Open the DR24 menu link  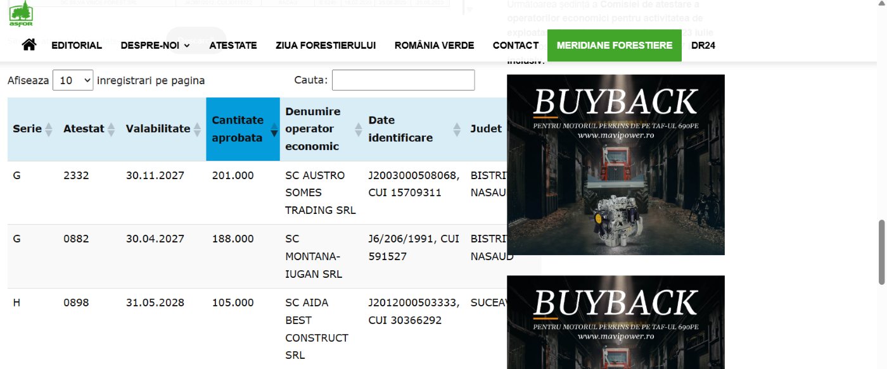click(x=703, y=46)
